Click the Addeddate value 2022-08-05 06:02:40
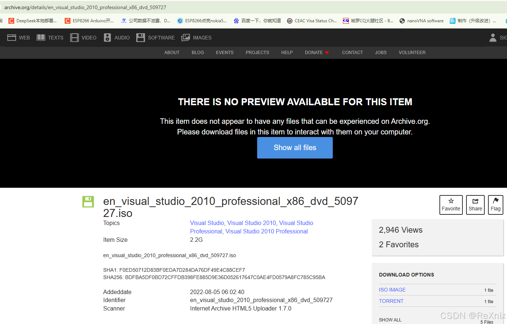The width and height of the screenshot is (507, 324). (217, 292)
